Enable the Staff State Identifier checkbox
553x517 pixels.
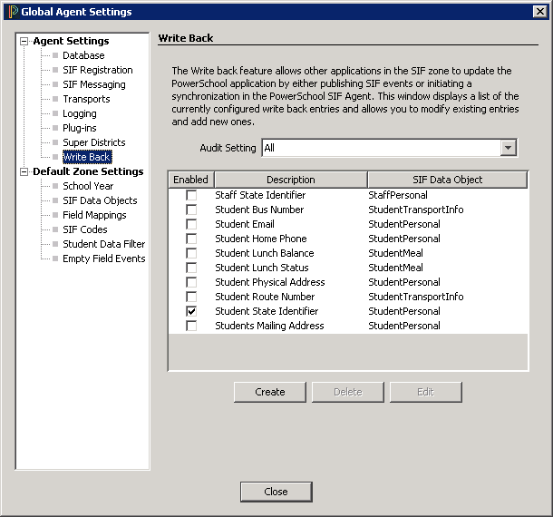[x=191, y=195]
